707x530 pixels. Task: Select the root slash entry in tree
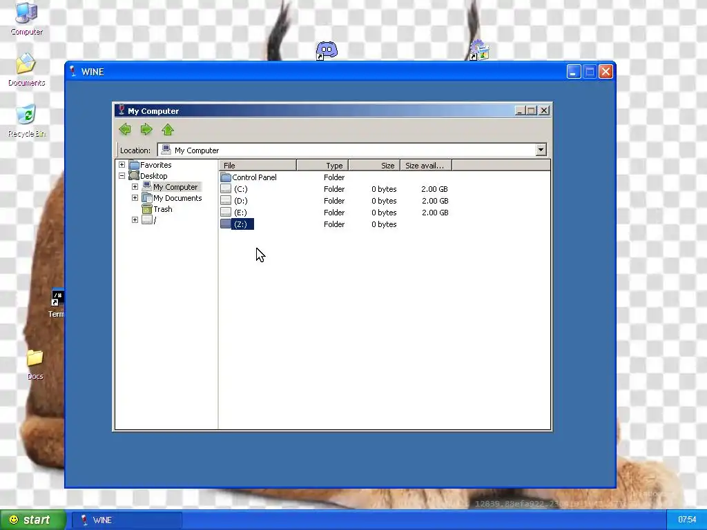(x=155, y=220)
